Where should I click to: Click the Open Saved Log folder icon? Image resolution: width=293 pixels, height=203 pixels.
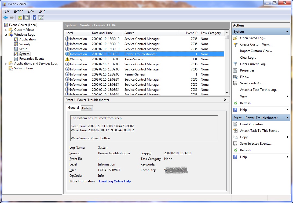pos(235,38)
